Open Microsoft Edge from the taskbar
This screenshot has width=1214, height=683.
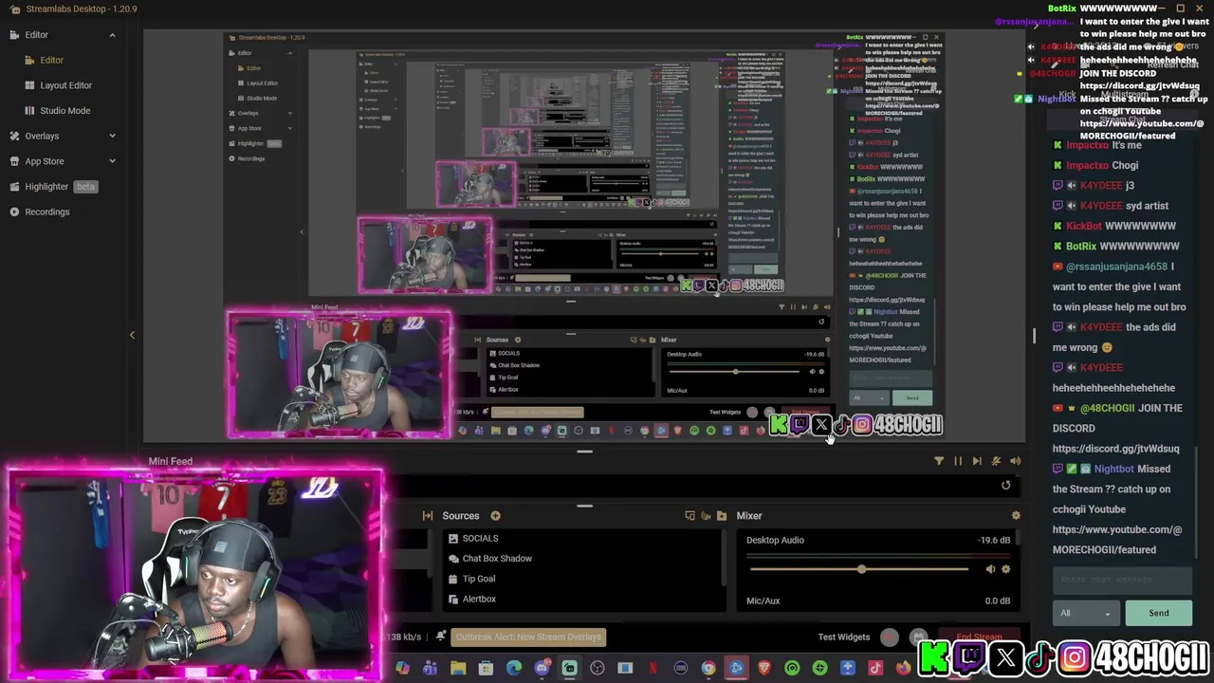click(x=514, y=668)
